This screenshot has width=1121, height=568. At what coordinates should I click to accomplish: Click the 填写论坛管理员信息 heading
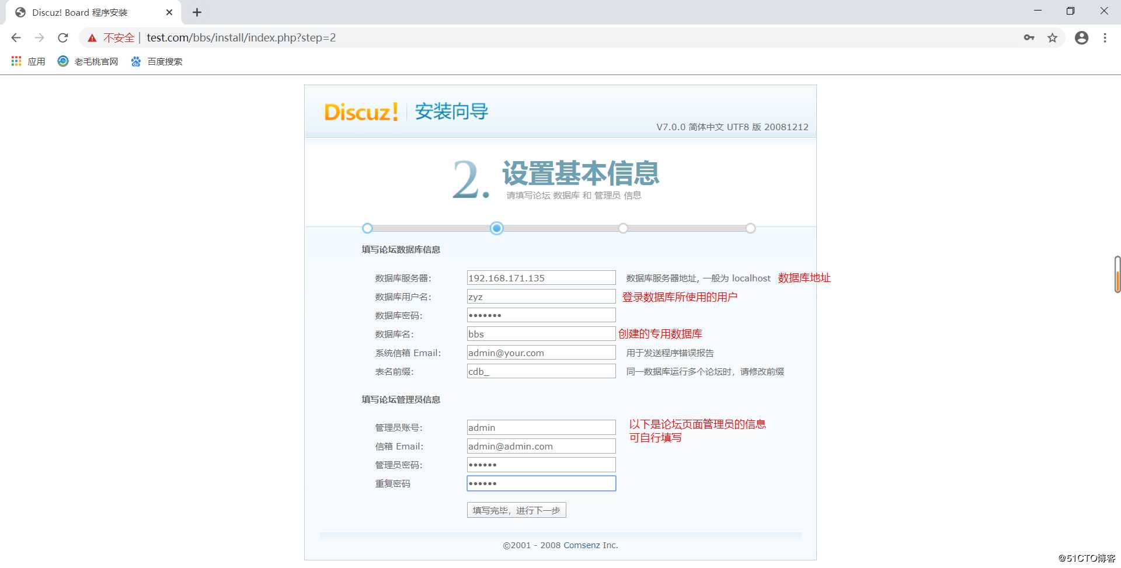tap(401, 400)
